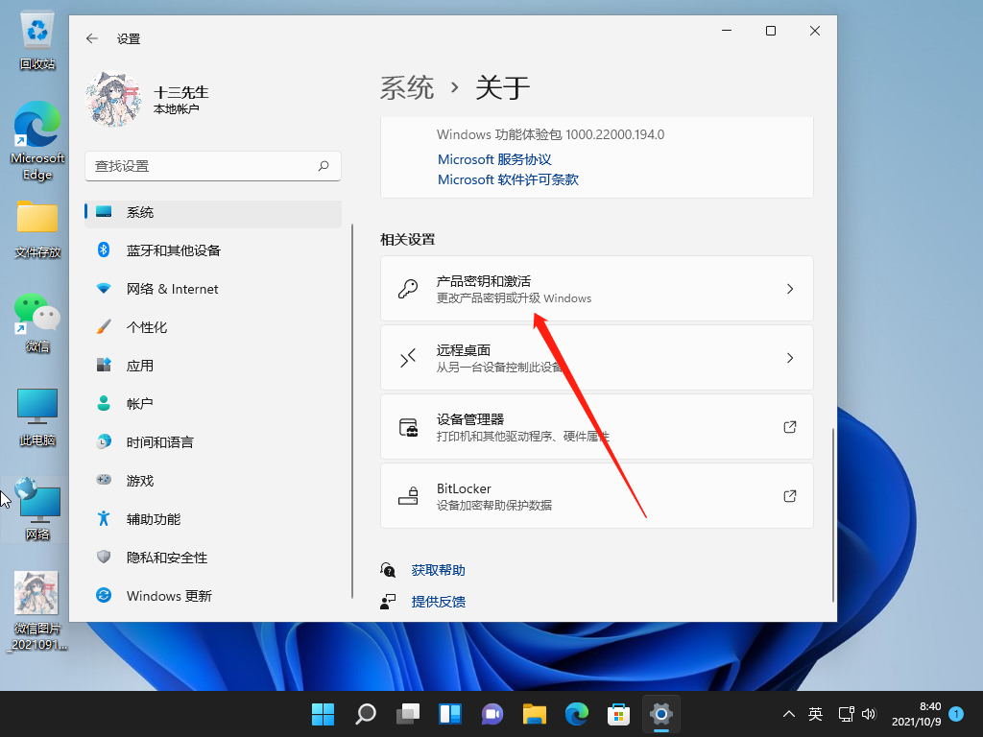Viewport: 983px width, 737px height.
Task: Open 产品密钥和激活 with its chevron arrow
Action: point(789,288)
